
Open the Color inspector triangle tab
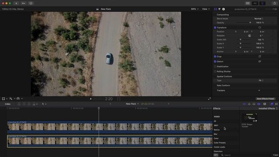[x=219, y=9]
